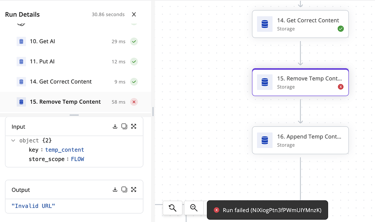Click the green success badge on node 14
The height and width of the screenshot is (222, 375).
[341, 29]
